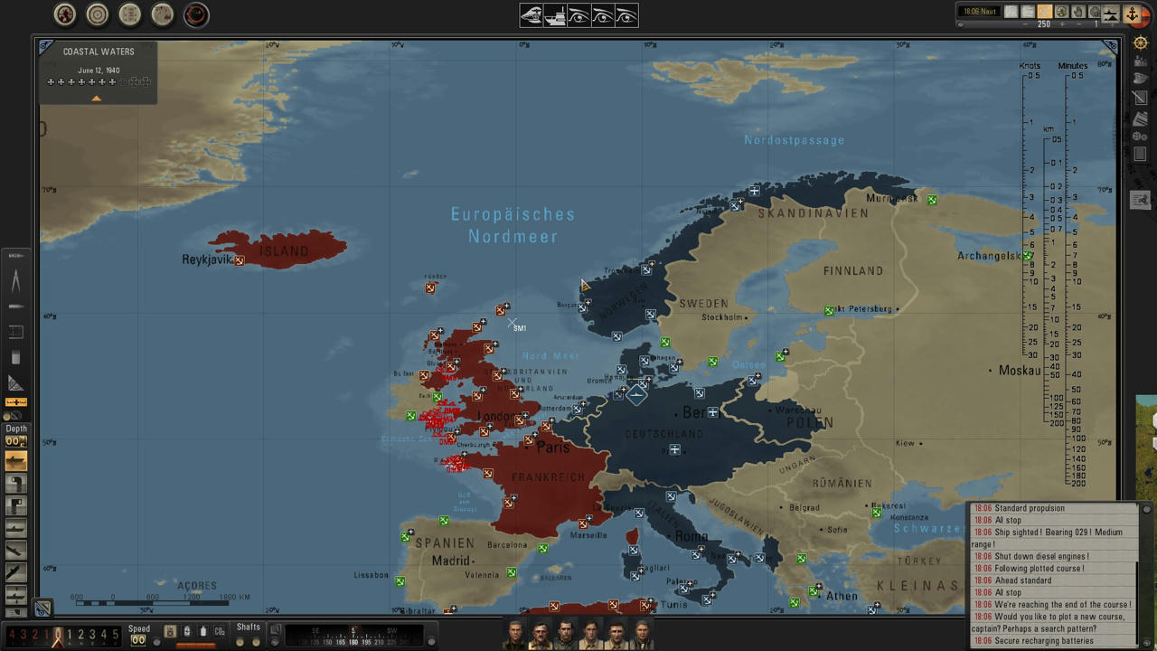This screenshot has height=651, width=1157.
Task: Click the target rings medallion icon top left
Action: (x=98, y=14)
